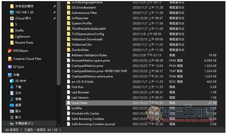Select 本機 in the navigation tree
The height and width of the screenshot is (134, 227).
pyautogui.click(x=16, y=75)
